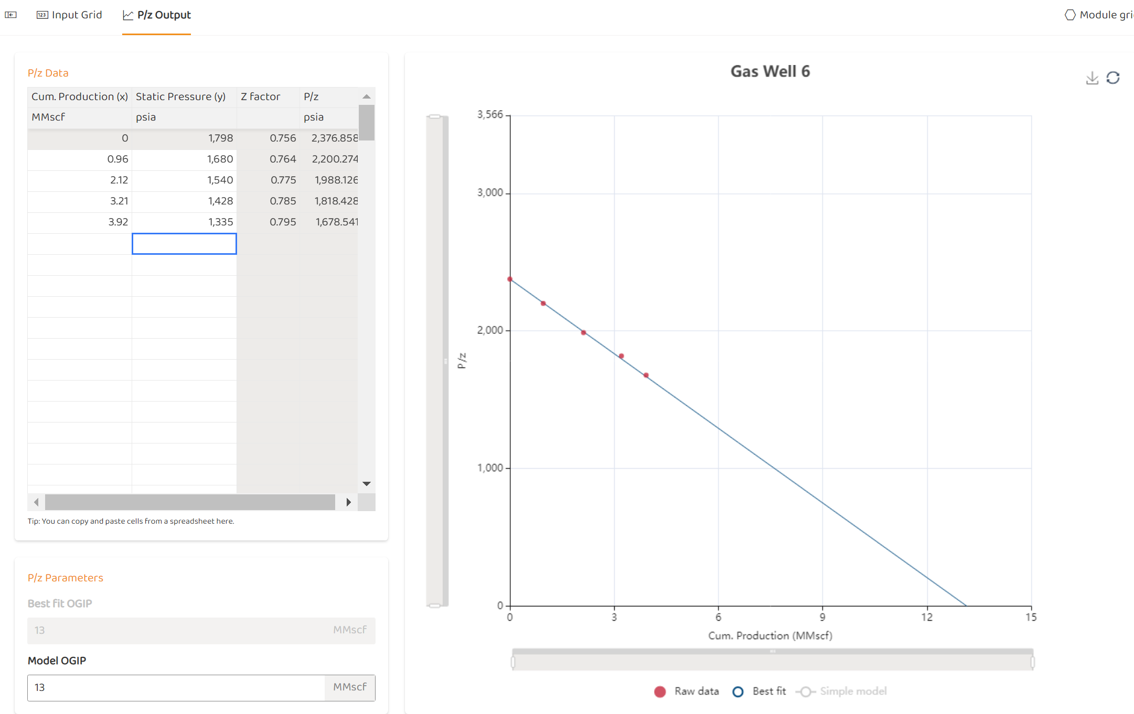Screen dimensions: 1134x714
Task: Click the Model OGIP input field
Action: click(176, 687)
